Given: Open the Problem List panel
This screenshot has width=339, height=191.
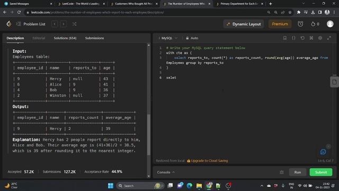Looking at the screenshot, I should click(x=31, y=24).
